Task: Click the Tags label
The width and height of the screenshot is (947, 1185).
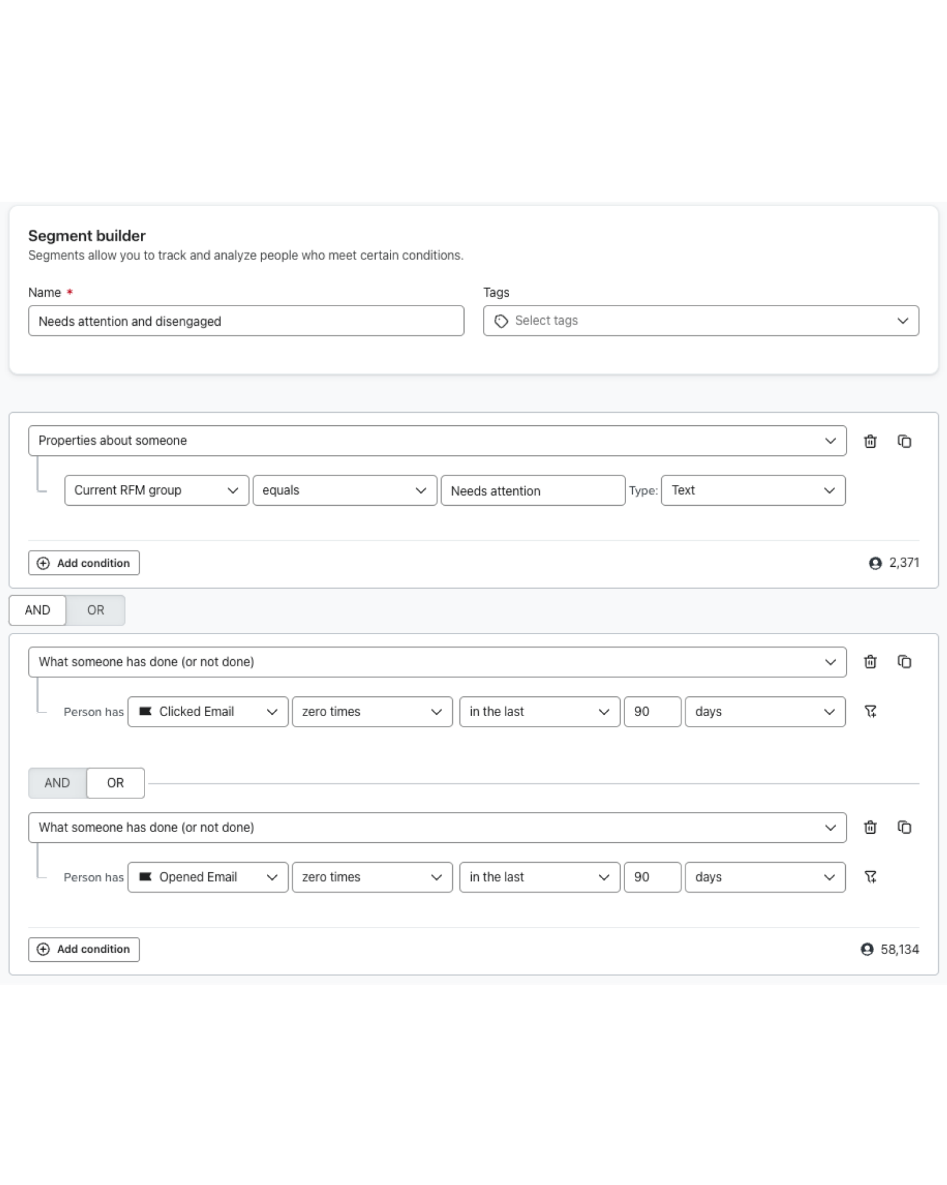Action: click(x=496, y=293)
